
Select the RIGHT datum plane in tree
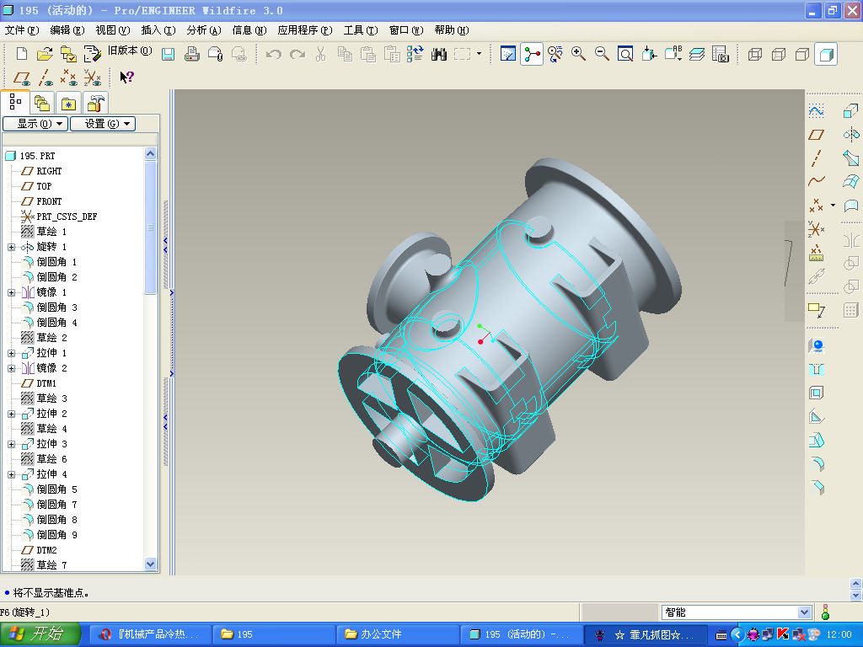49,171
